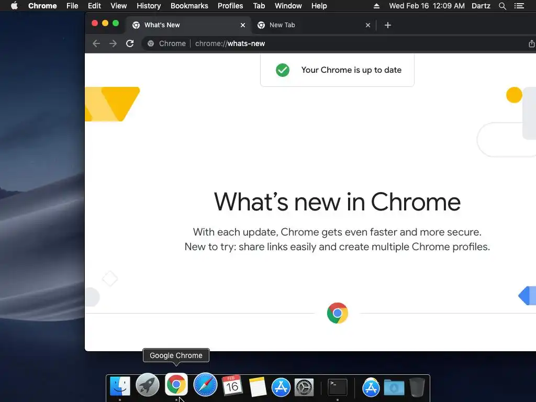Screen dimensions: 536x402
Task: Click the 'New to try: share links easily' line
Action: point(338,247)
